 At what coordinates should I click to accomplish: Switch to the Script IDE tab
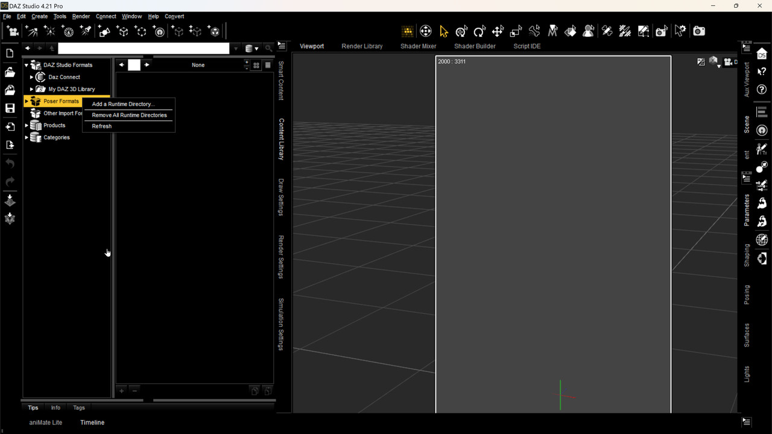pyautogui.click(x=527, y=46)
